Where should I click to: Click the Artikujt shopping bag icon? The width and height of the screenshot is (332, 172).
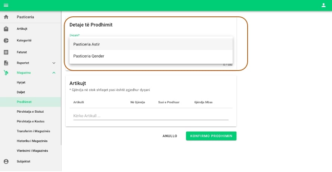pyautogui.click(x=6, y=29)
